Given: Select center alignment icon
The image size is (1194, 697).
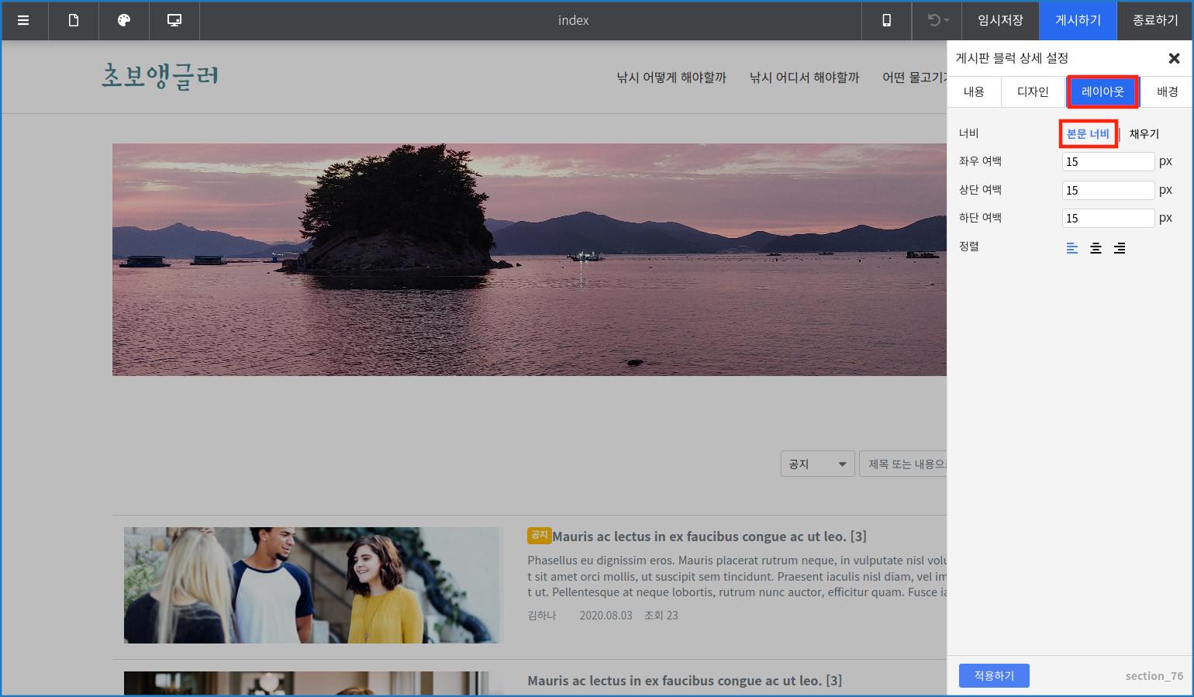Looking at the screenshot, I should [x=1096, y=248].
